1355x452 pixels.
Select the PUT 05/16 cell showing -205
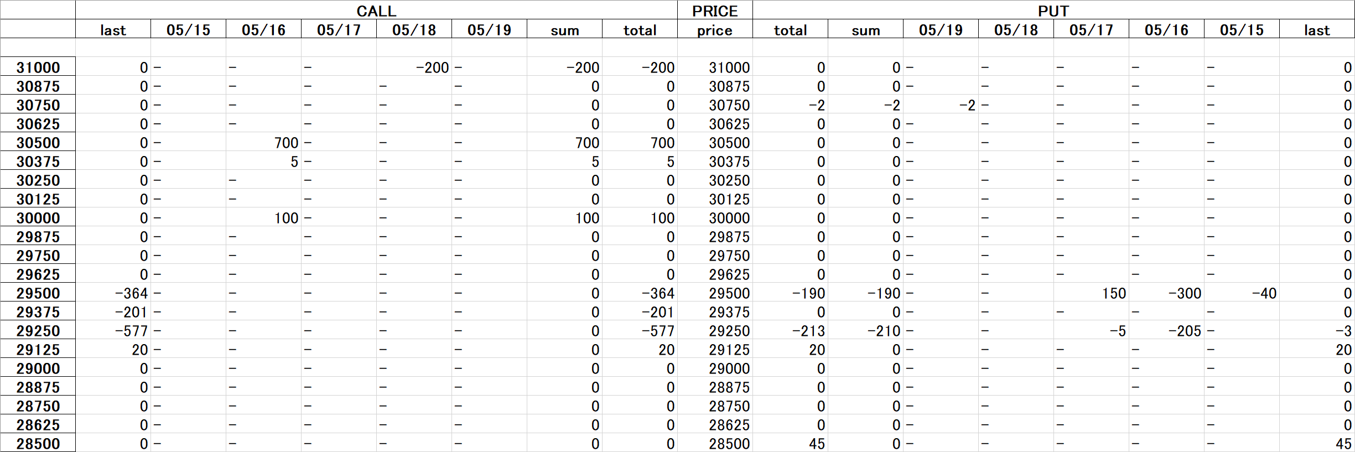[1166, 330]
